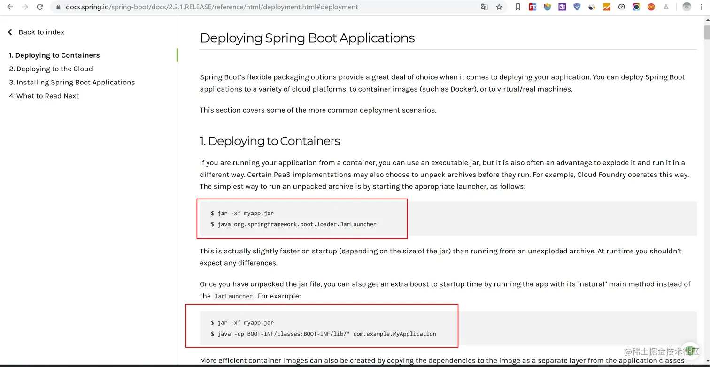Open 3. Installing Spring Boot Applications section
The width and height of the screenshot is (710, 367).
click(72, 83)
